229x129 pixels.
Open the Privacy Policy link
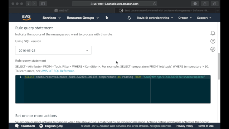185,126
